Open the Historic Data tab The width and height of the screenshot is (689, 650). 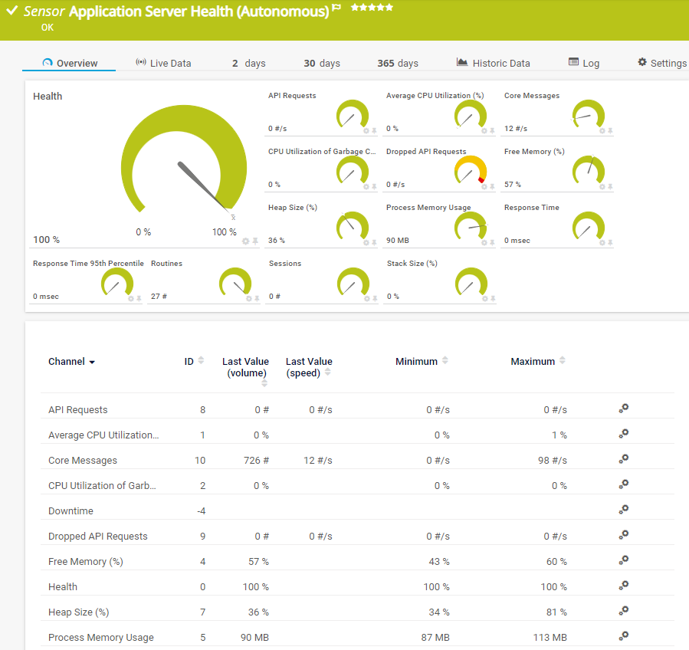point(493,63)
